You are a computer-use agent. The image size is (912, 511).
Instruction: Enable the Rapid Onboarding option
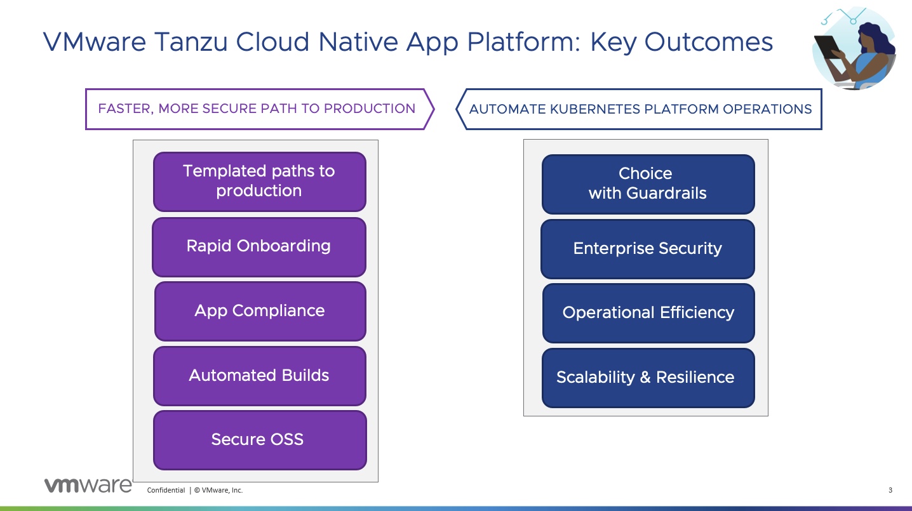(259, 246)
